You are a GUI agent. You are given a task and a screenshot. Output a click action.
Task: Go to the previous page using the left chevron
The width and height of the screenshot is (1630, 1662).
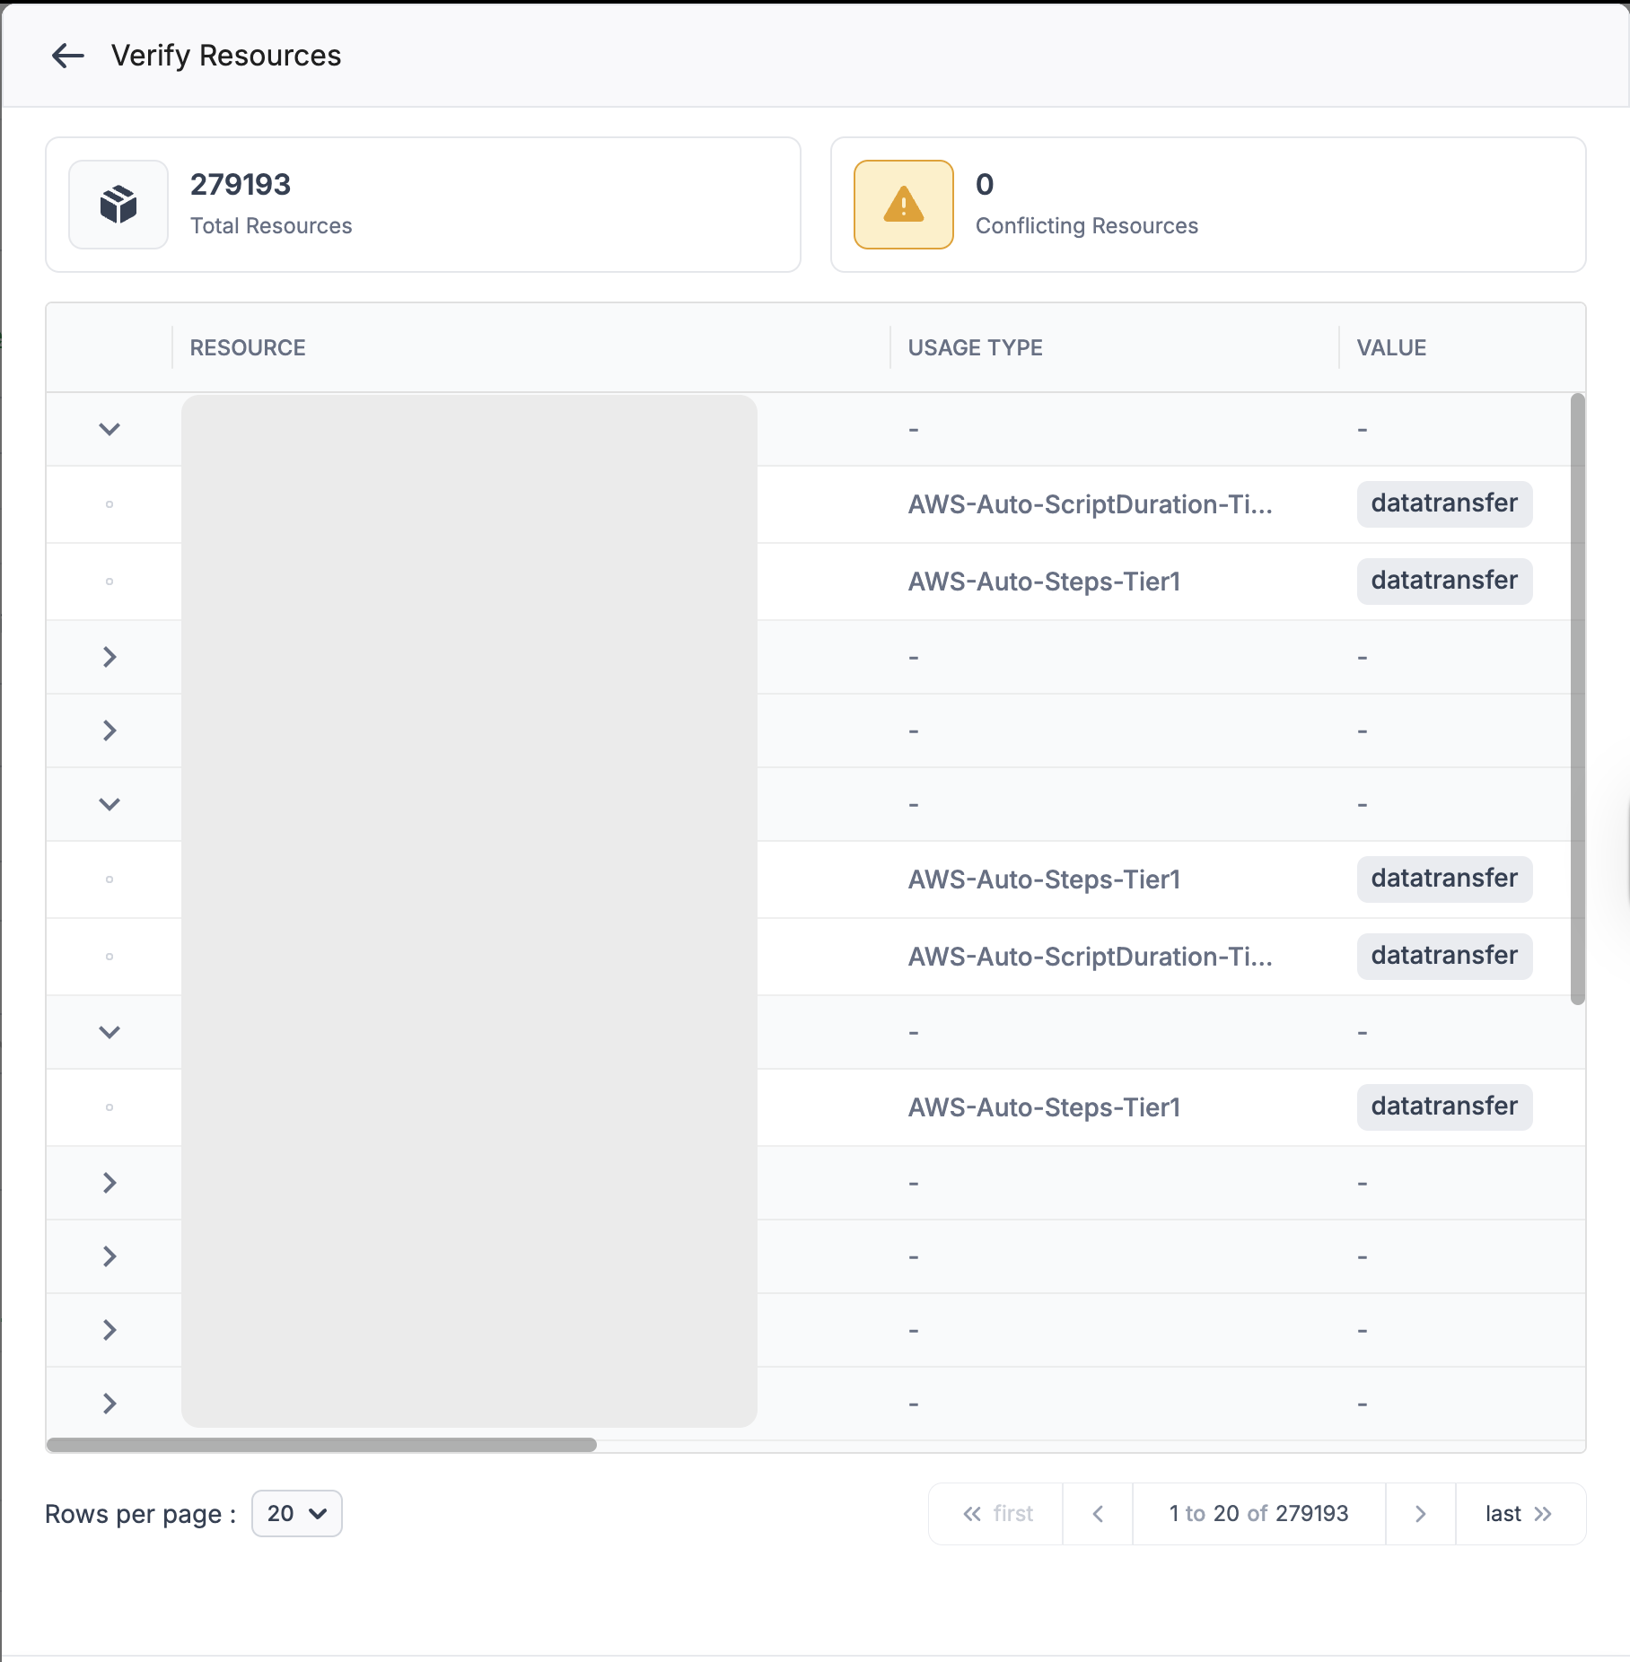pos(1098,1514)
